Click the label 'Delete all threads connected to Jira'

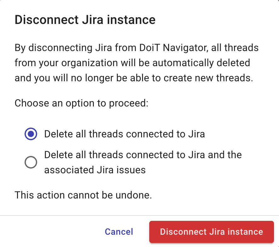pyautogui.click(x=125, y=134)
